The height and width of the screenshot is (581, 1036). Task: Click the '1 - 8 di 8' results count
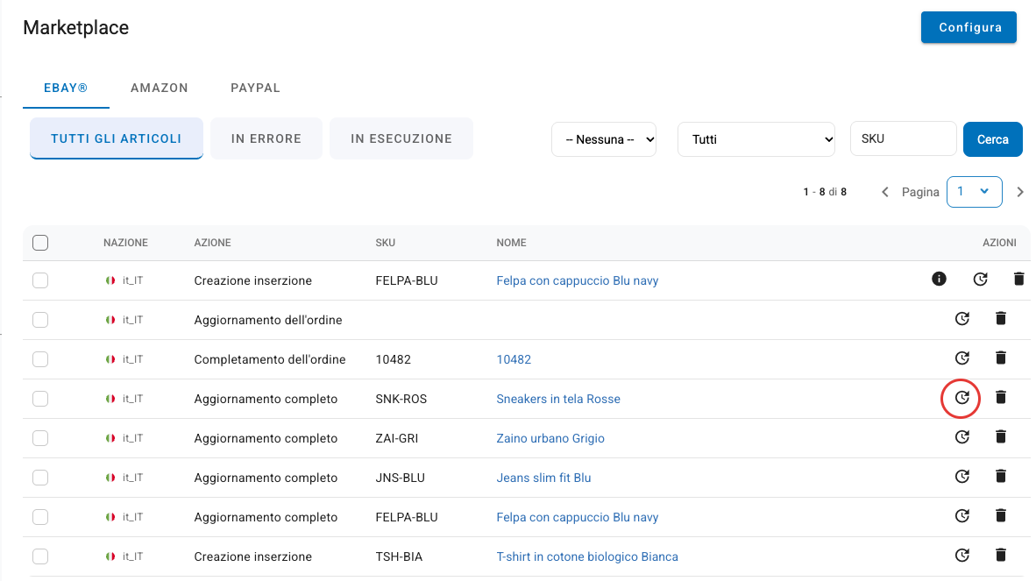point(825,192)
